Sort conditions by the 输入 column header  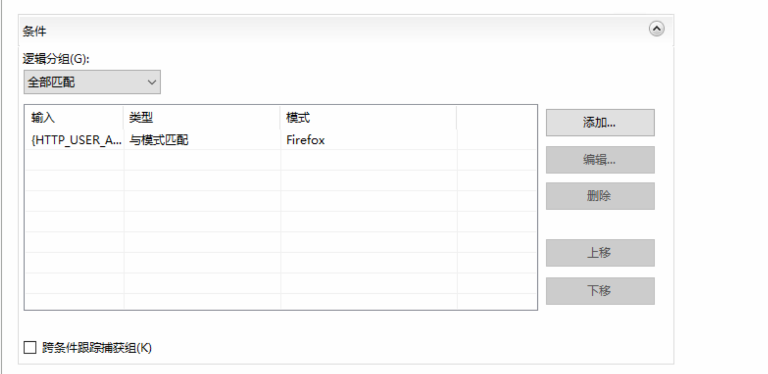click(x=73, y=118)
